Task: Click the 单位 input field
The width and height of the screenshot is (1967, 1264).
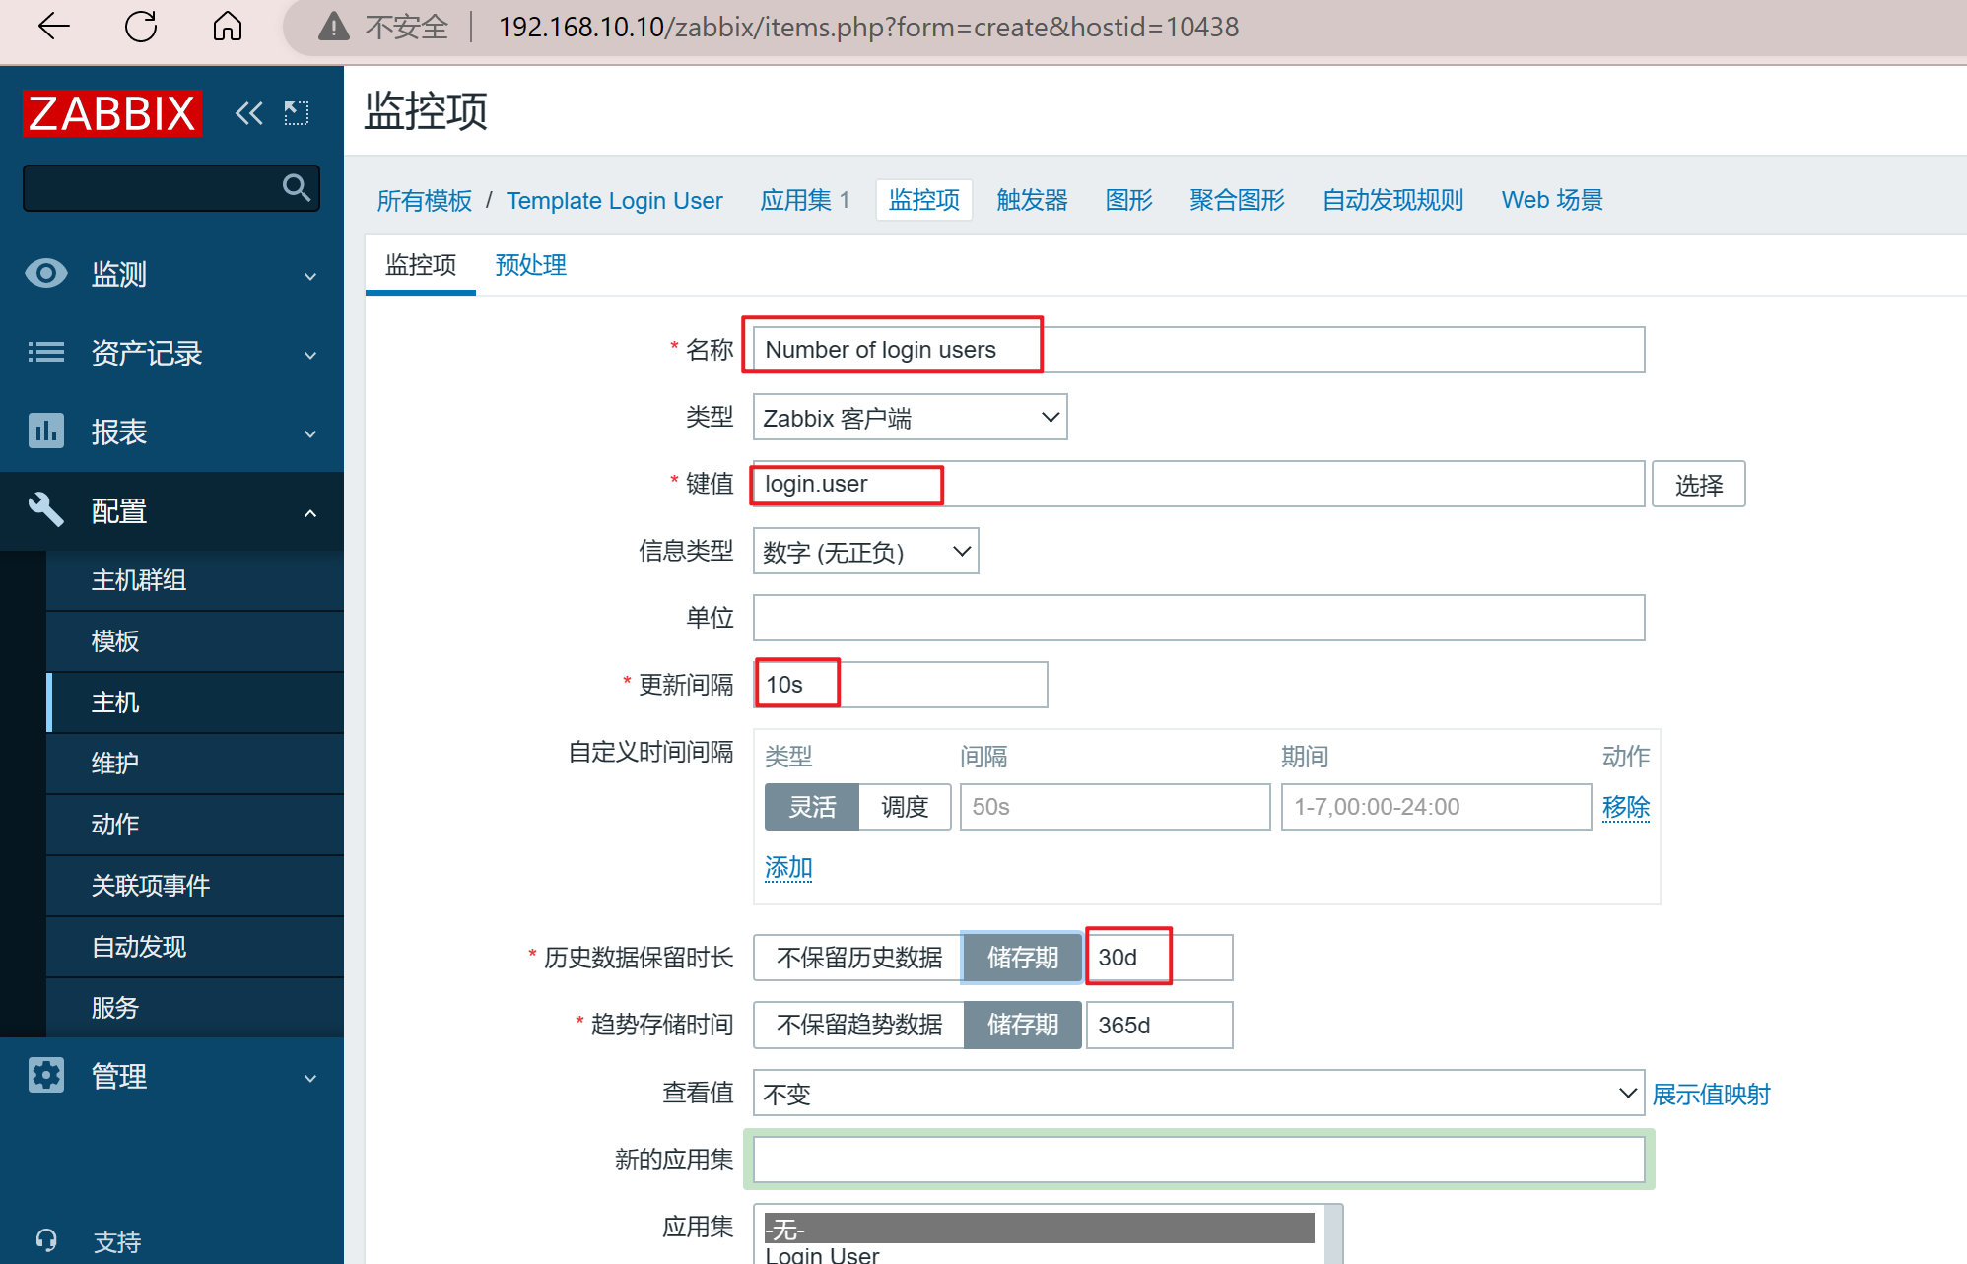Action: (1198, 618)
